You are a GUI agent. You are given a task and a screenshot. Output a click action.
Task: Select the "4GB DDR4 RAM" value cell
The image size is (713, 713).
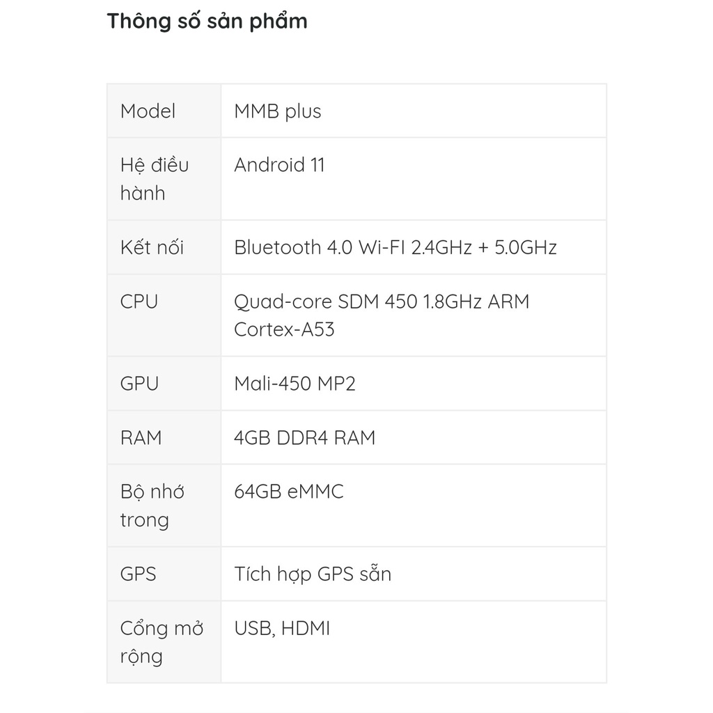(304, 438)
